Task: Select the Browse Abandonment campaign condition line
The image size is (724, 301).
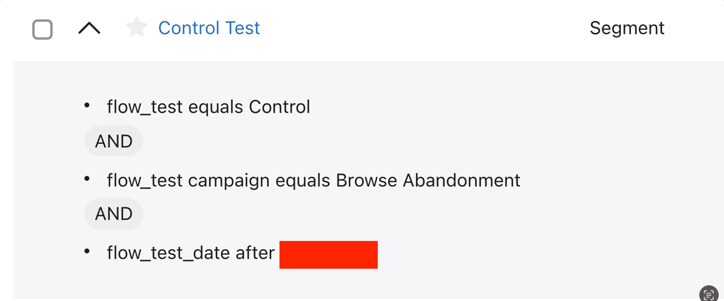Action: coord(314,180)
